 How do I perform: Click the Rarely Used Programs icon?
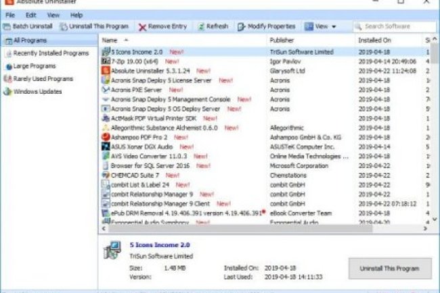tap(8, 78)
